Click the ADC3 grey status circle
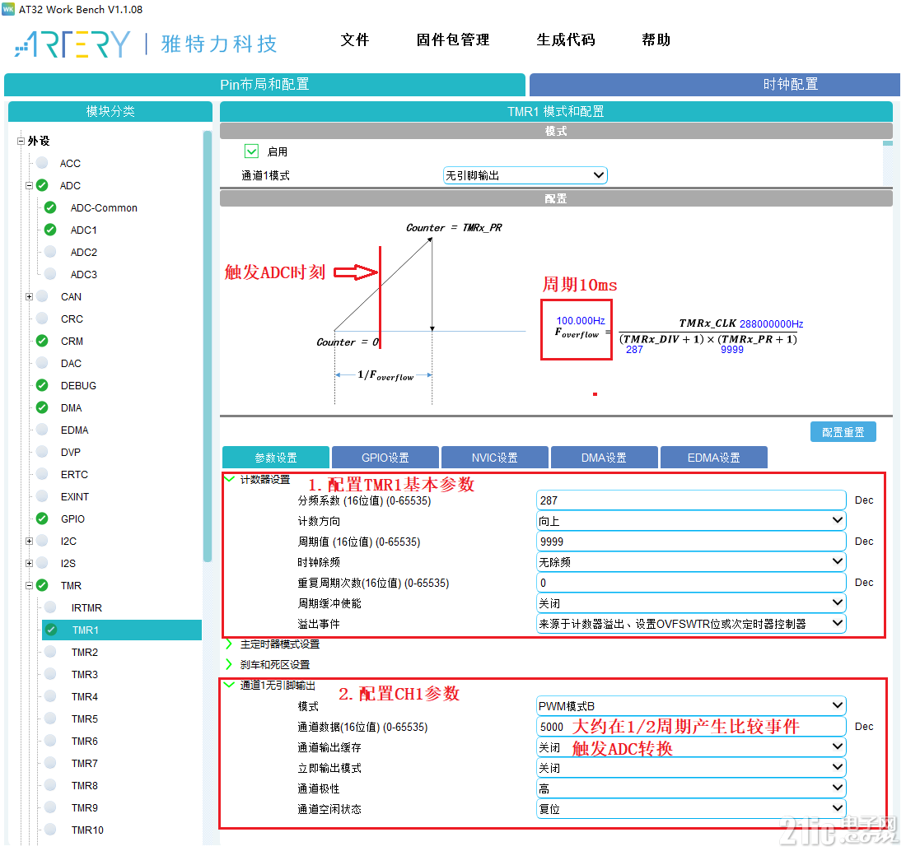Viewport: 906px width, 851px height. click(x=50, y=274)
